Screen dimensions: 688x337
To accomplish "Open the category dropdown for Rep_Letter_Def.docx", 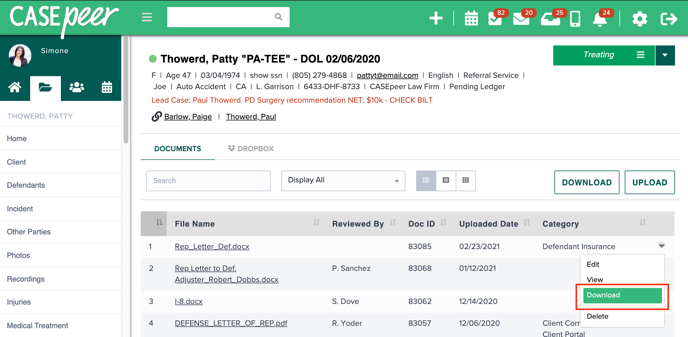I will 662,246.
